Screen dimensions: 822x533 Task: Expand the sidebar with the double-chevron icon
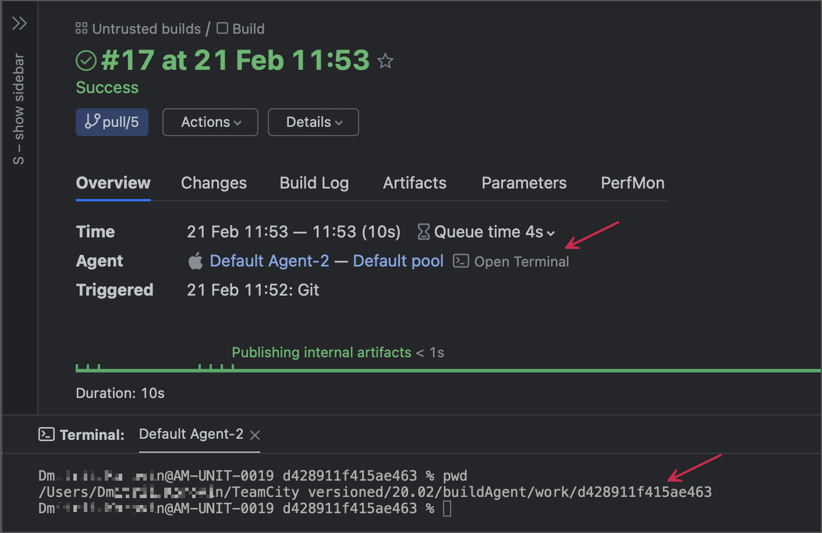[x=19, y=23]
